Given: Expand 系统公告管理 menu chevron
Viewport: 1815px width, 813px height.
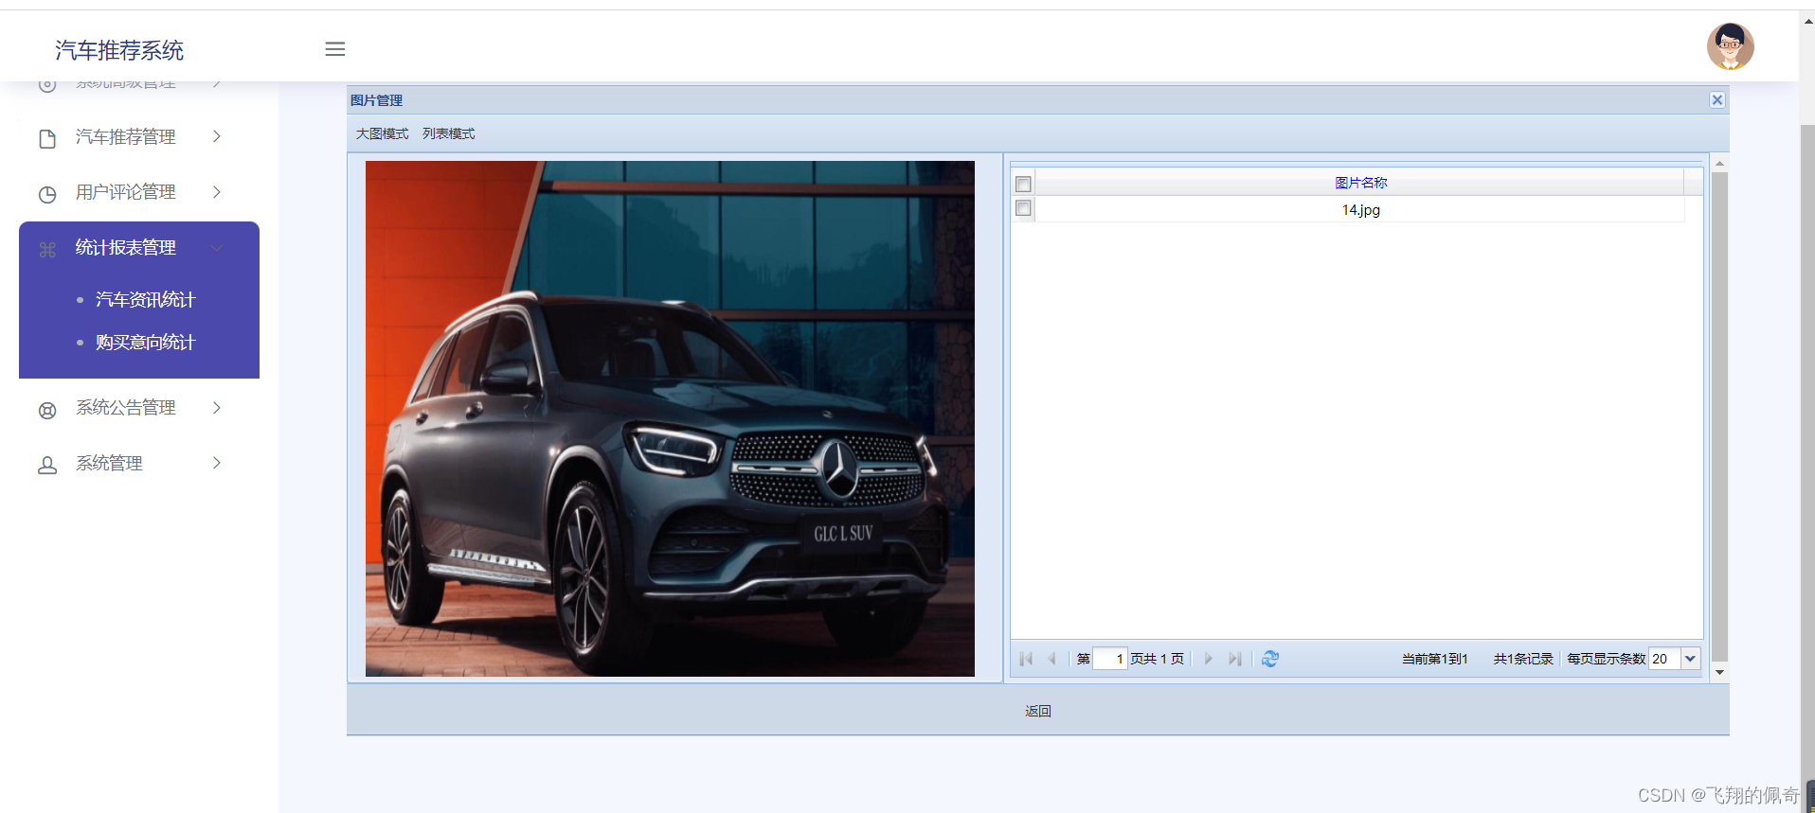Looking at the screenshot, I should (217, 407).
